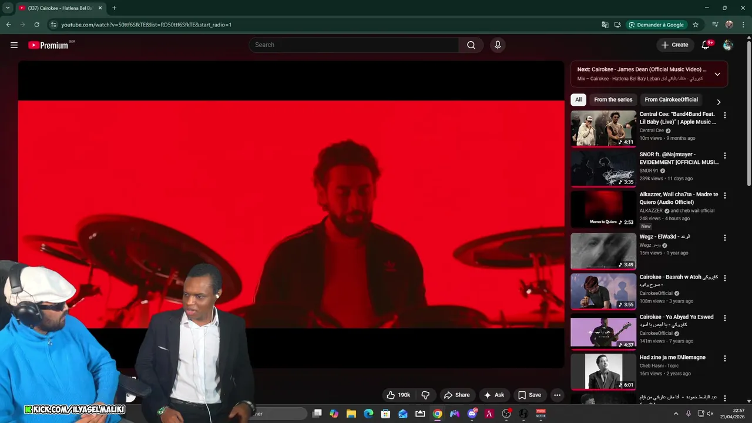Click the search magnifier button
The image size is (752, 423).
pyautogui.click(x=471, y=45)
